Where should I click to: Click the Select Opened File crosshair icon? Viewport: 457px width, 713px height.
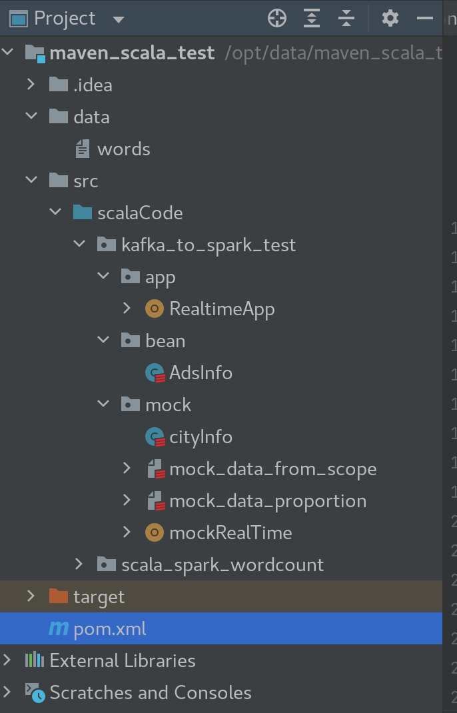(277, 19)
